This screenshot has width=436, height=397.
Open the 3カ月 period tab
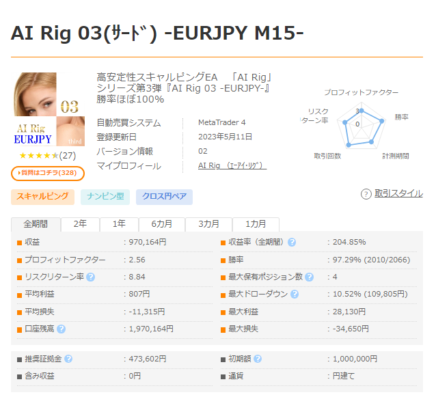tap(209, 224)
